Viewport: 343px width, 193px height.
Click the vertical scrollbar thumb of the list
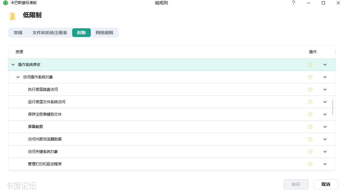333,108
